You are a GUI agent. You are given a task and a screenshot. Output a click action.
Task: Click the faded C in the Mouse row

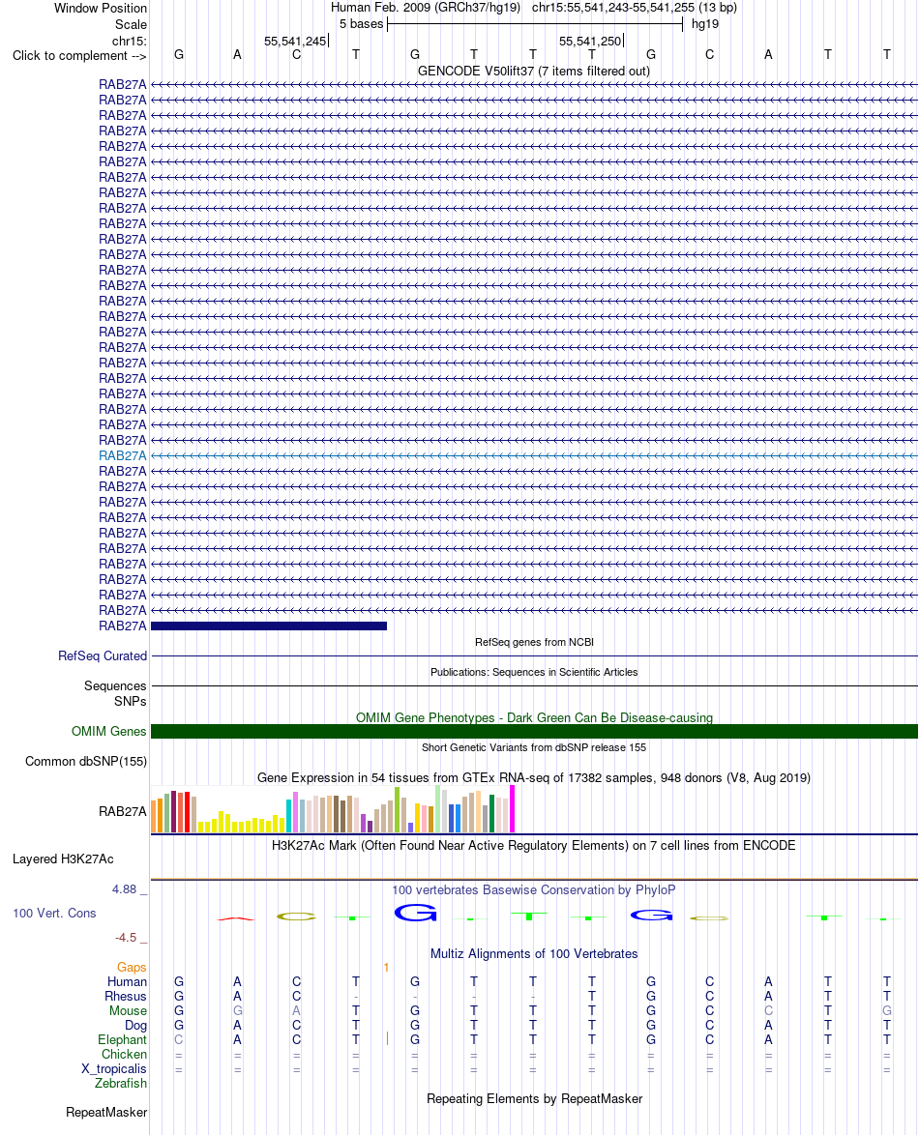point(768,1010)
